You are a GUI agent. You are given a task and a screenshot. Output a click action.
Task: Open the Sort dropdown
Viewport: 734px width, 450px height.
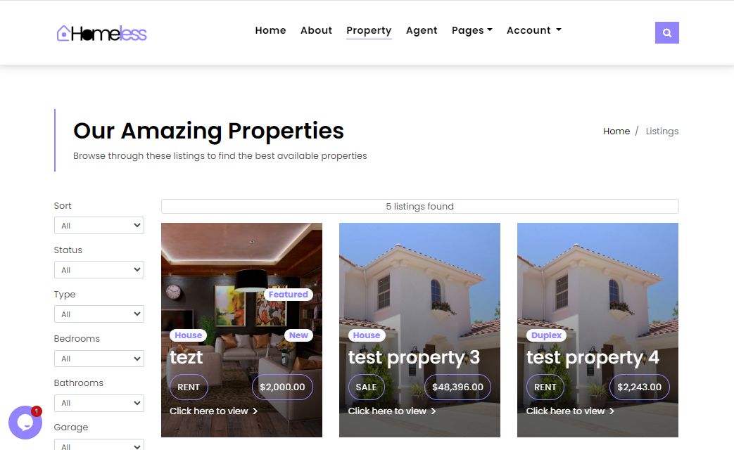(99, 226)
